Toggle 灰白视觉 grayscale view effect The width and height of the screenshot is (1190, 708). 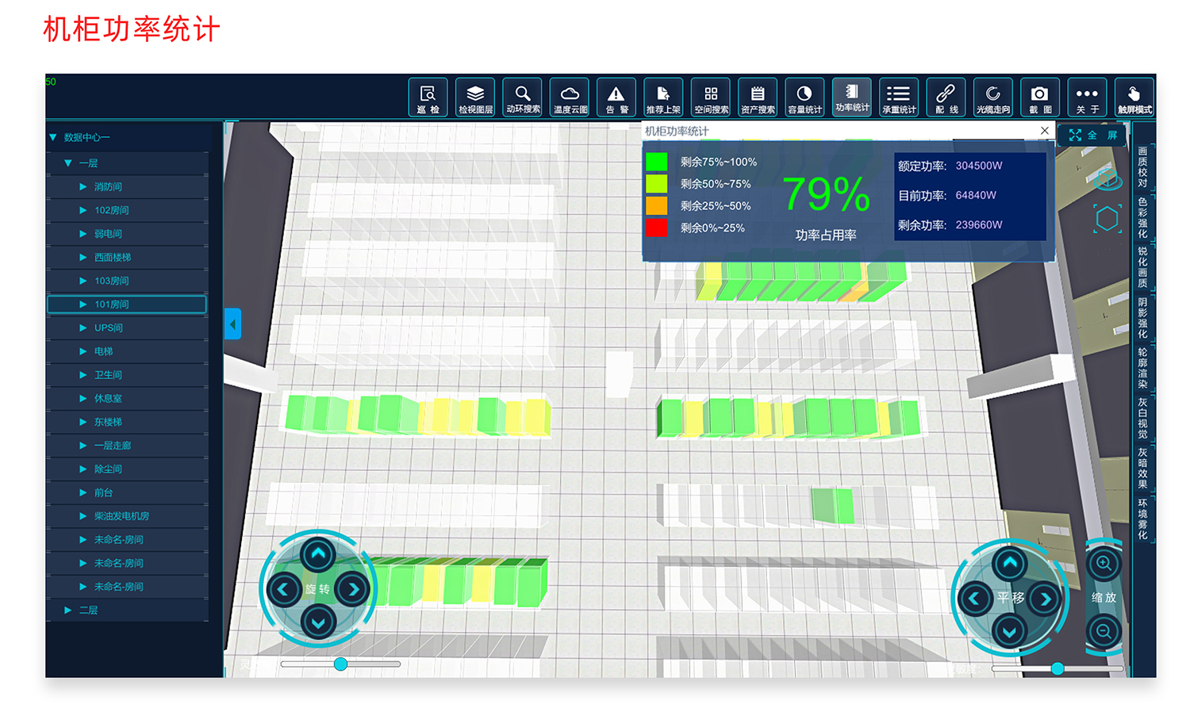point(1142,418)
